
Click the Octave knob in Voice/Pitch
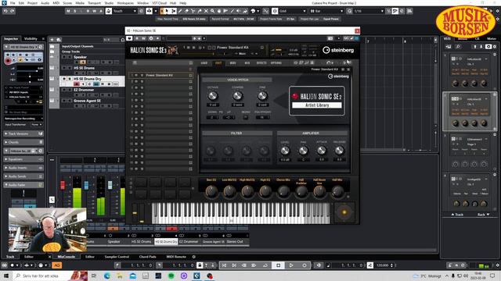(x=213, y=95)
